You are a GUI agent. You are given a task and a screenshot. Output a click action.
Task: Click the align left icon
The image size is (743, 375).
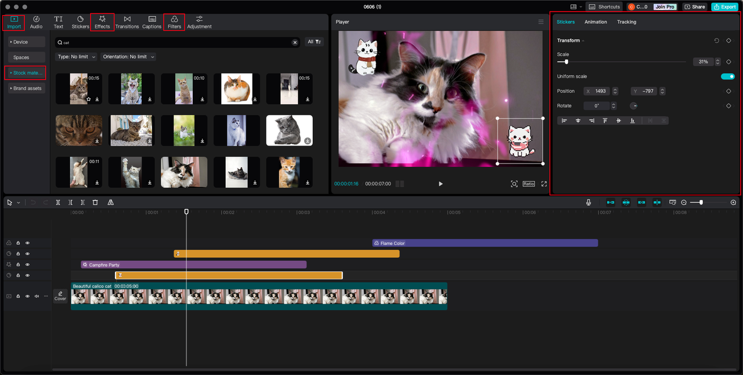click(x=564, y=121)
